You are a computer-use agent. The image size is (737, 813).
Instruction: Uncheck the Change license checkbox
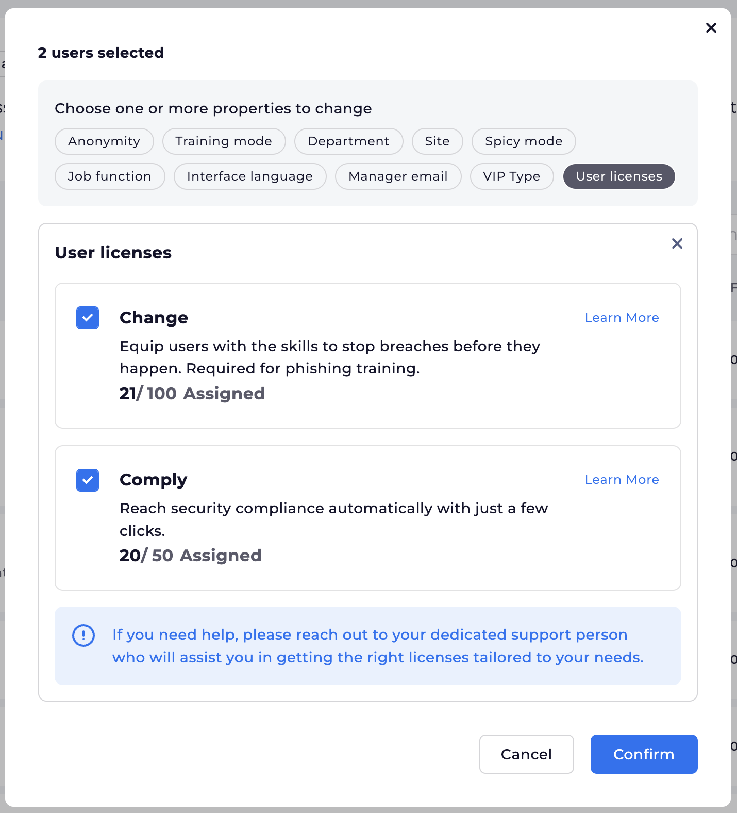pos(88,318)
